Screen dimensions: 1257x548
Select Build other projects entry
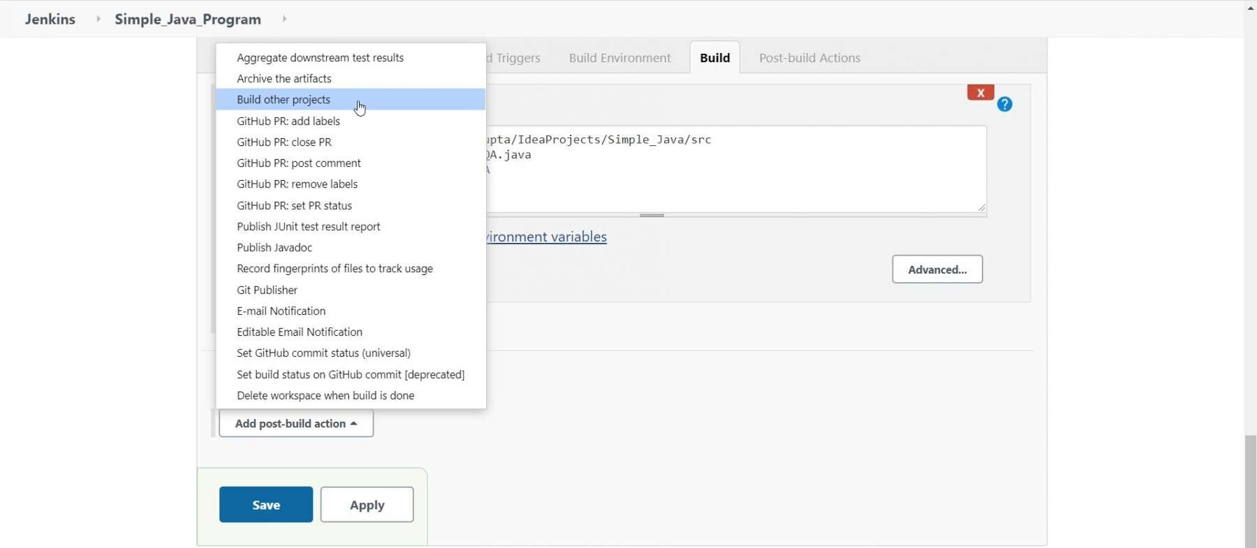coord(351,99)
